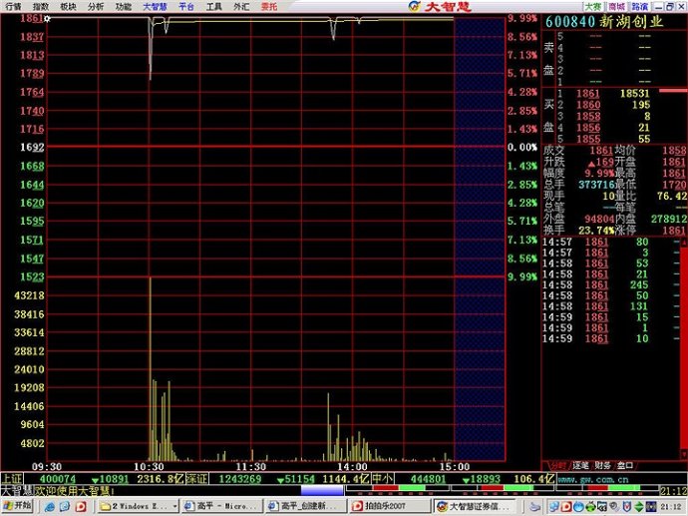Switch to the 盘口 tab

click(625, 466)
